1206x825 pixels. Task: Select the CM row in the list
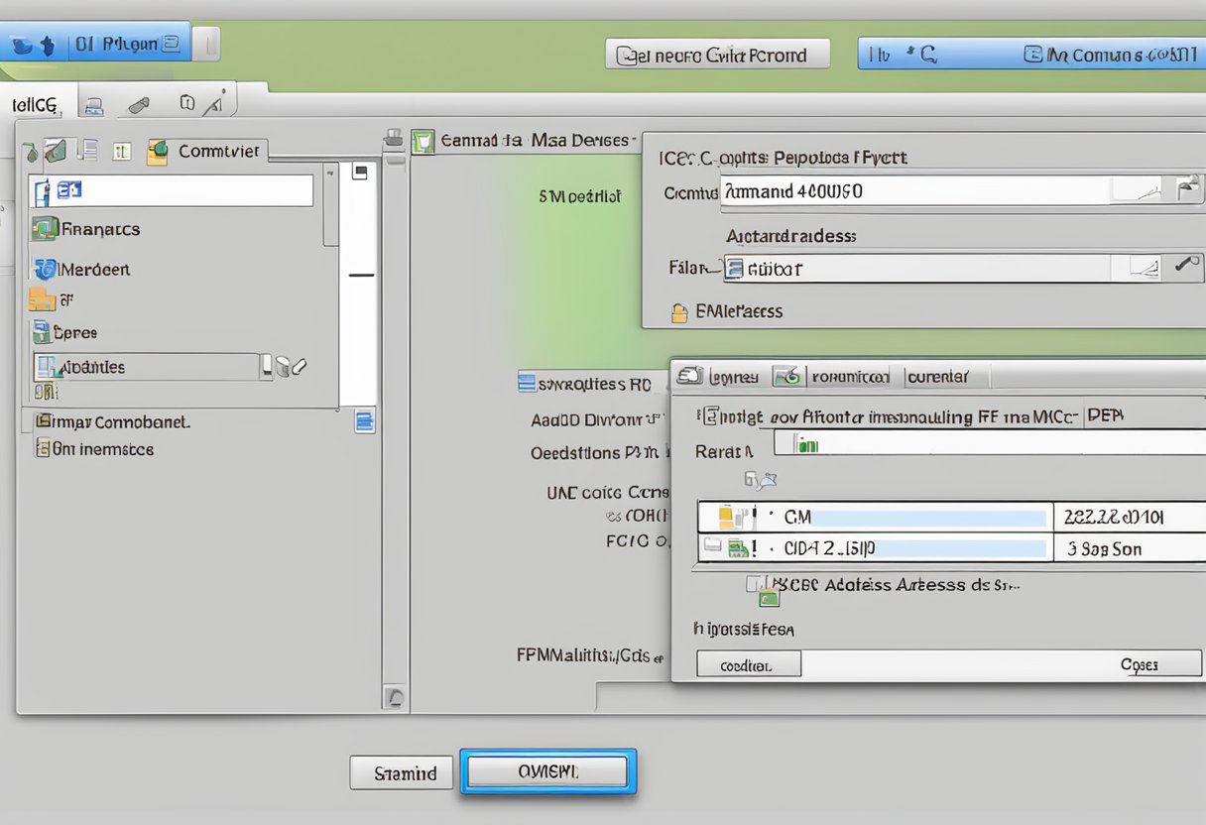coord(873,517)
